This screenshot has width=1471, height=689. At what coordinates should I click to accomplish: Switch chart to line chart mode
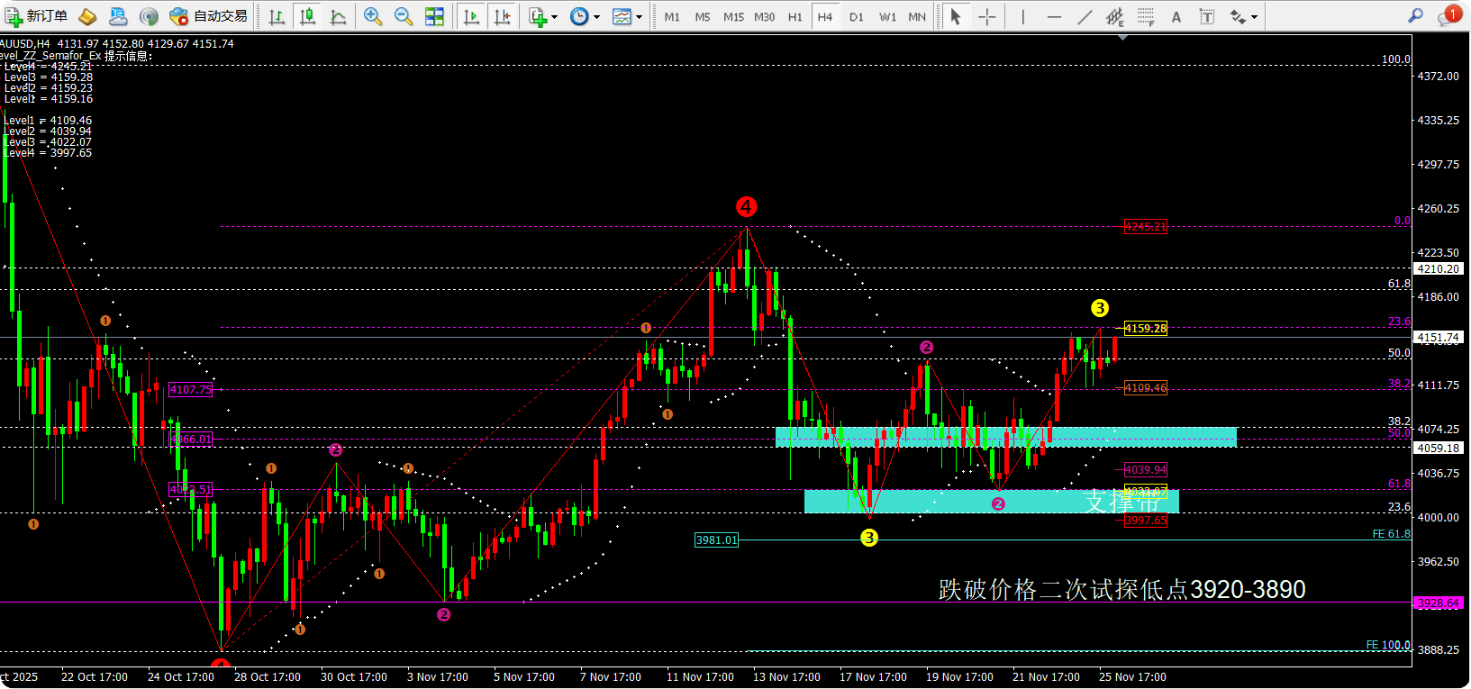339,16
